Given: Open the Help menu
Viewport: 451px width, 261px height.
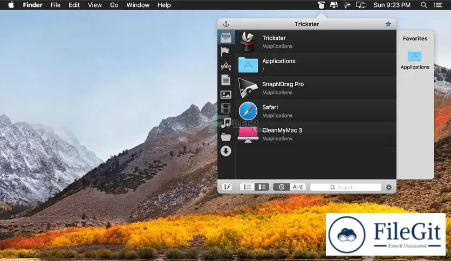Looking at the screenshot, I should 164,5.
